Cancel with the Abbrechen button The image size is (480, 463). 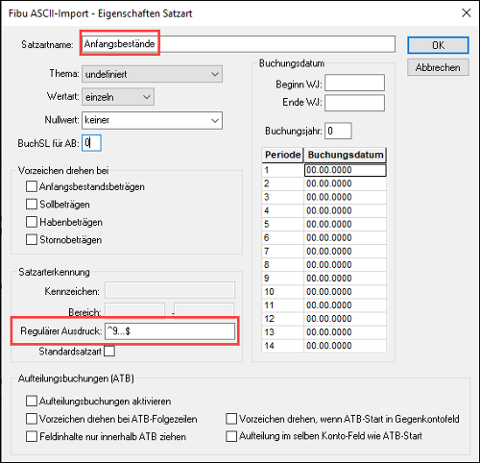[438, 67]
